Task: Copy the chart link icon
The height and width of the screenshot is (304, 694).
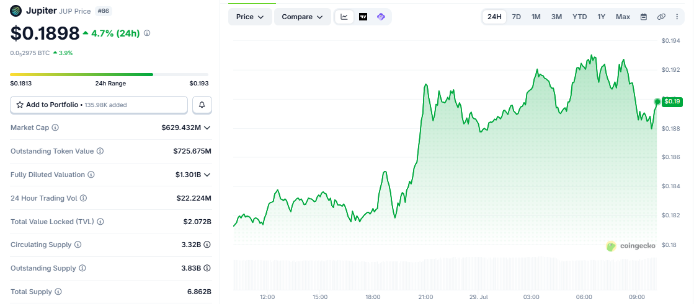Action: pos(661,17)
